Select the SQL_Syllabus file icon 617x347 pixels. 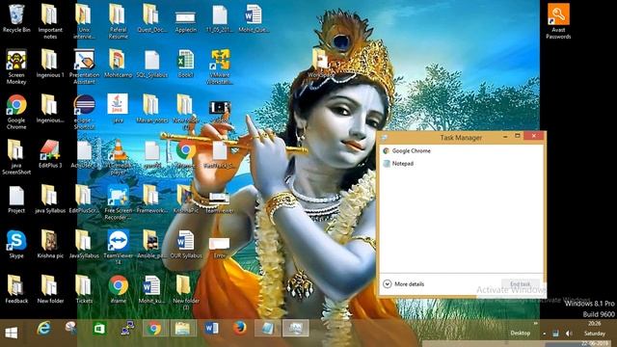pyautogui.click(x=152, y=64)
